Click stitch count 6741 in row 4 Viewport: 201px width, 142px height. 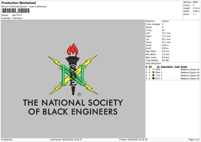point(157,79)
